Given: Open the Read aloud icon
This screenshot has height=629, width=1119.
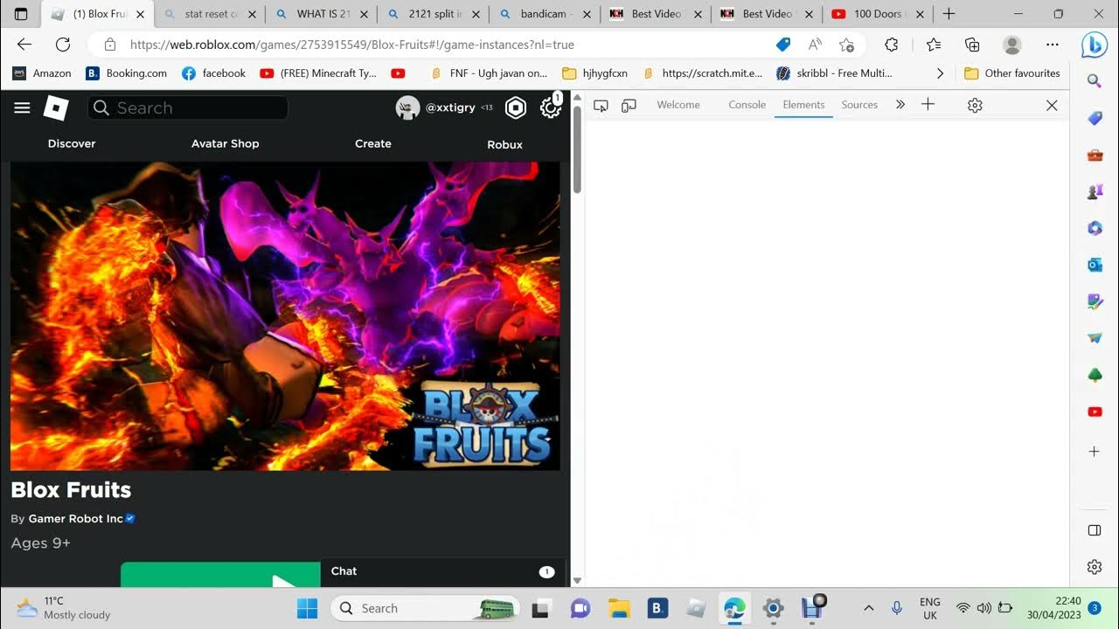Looking at the screenshot, I should point(815,45).
